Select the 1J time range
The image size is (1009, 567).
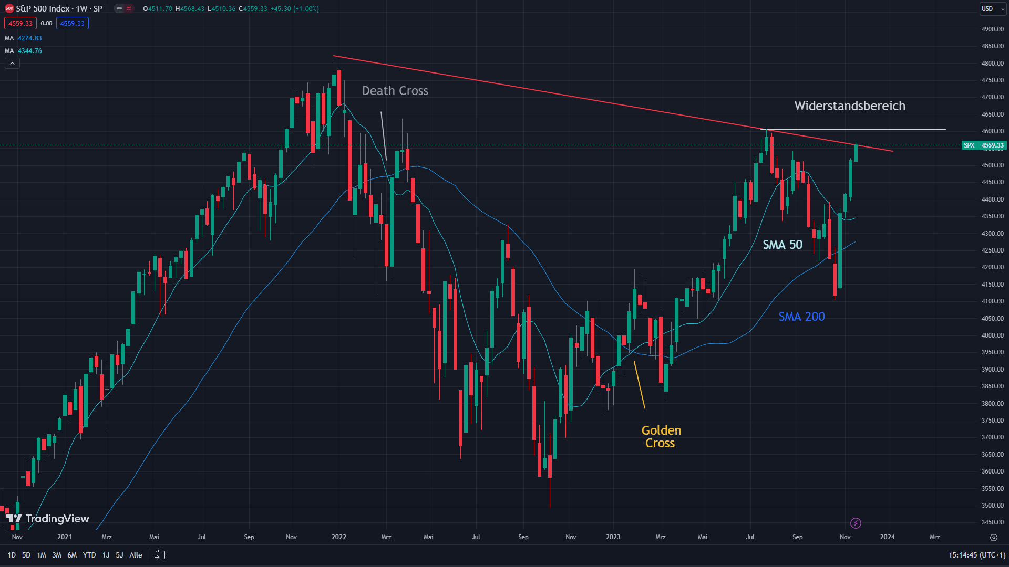[x=106, y=555]
